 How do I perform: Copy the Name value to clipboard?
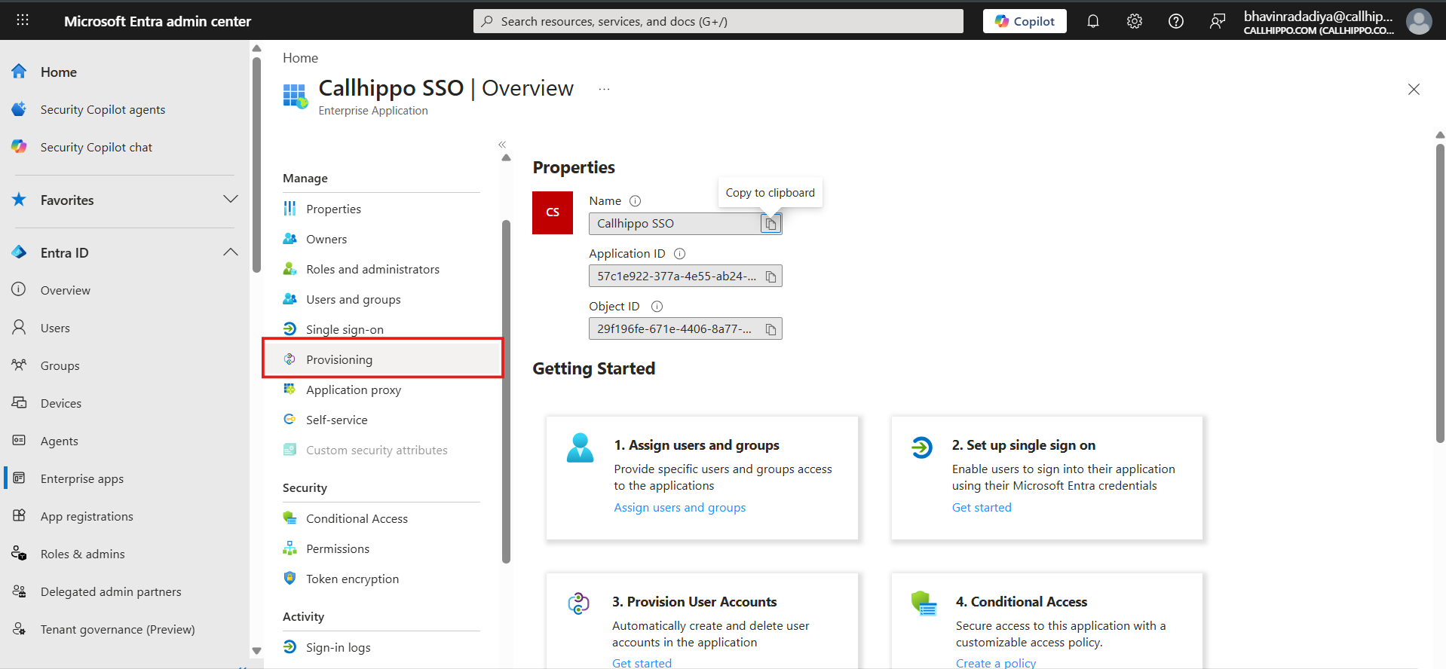point(770,224)
